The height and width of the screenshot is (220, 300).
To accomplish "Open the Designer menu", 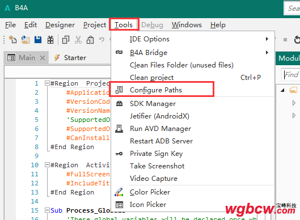I will tap(60, 25).
